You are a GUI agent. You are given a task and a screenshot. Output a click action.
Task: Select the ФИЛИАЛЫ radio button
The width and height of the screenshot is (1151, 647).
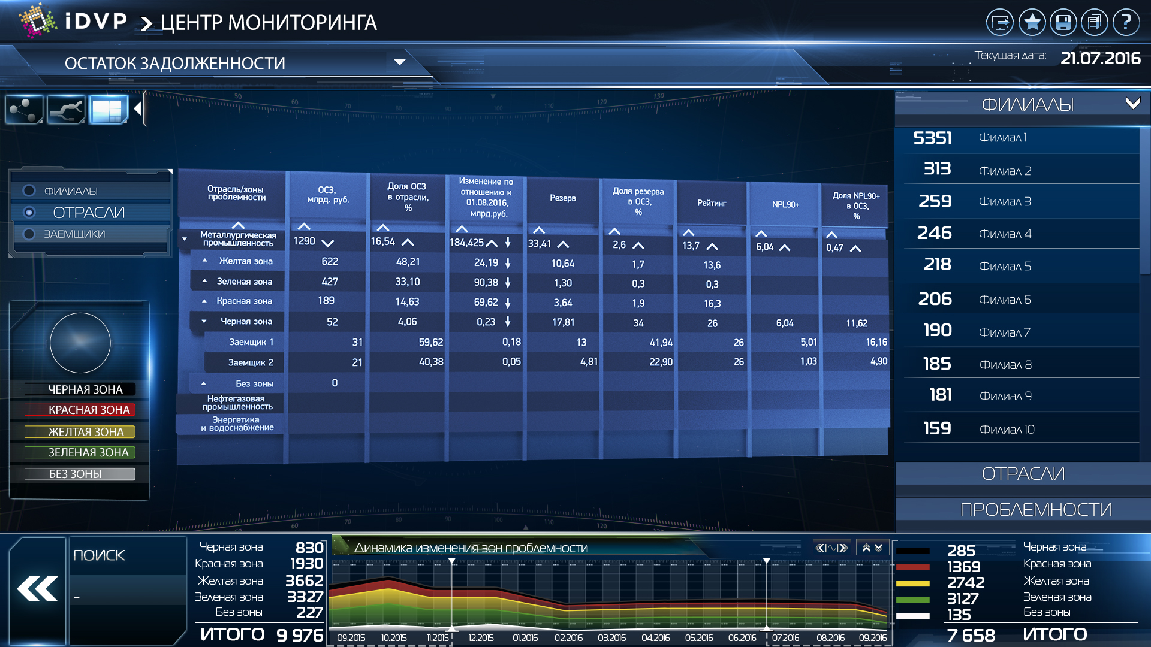coord(29,191)
